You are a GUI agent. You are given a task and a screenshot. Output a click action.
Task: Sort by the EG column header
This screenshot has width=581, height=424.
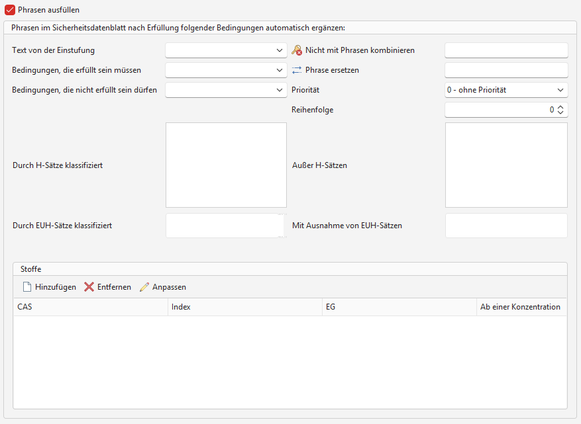(x=399, y=307)
